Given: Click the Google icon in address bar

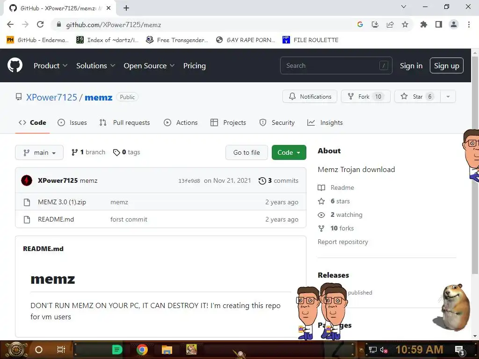Looking at the screenshot, I should point(360,24).
